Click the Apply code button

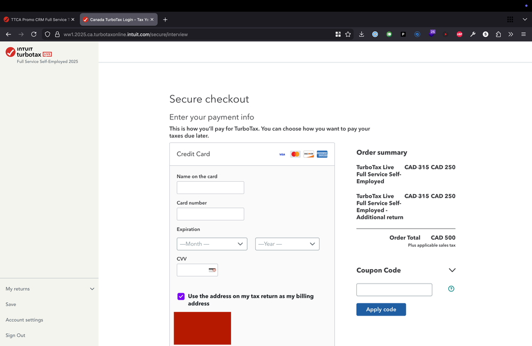[x=381, y=309]
